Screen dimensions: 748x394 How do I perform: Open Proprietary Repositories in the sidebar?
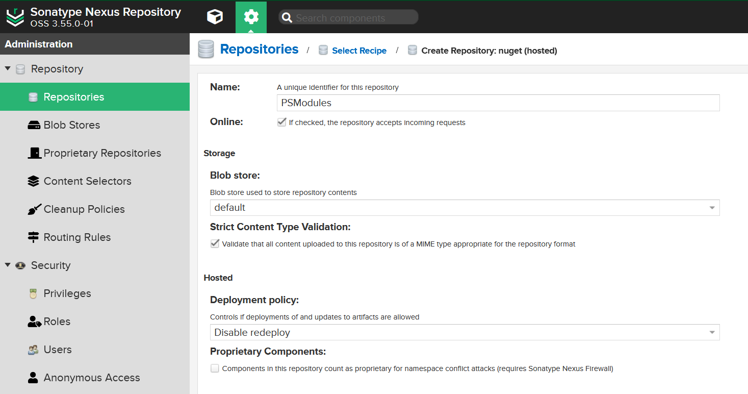(x=95, y=153)
